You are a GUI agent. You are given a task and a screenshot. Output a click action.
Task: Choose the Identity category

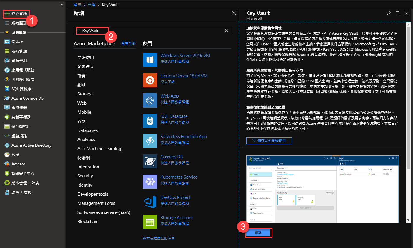(x=85, y=185)
